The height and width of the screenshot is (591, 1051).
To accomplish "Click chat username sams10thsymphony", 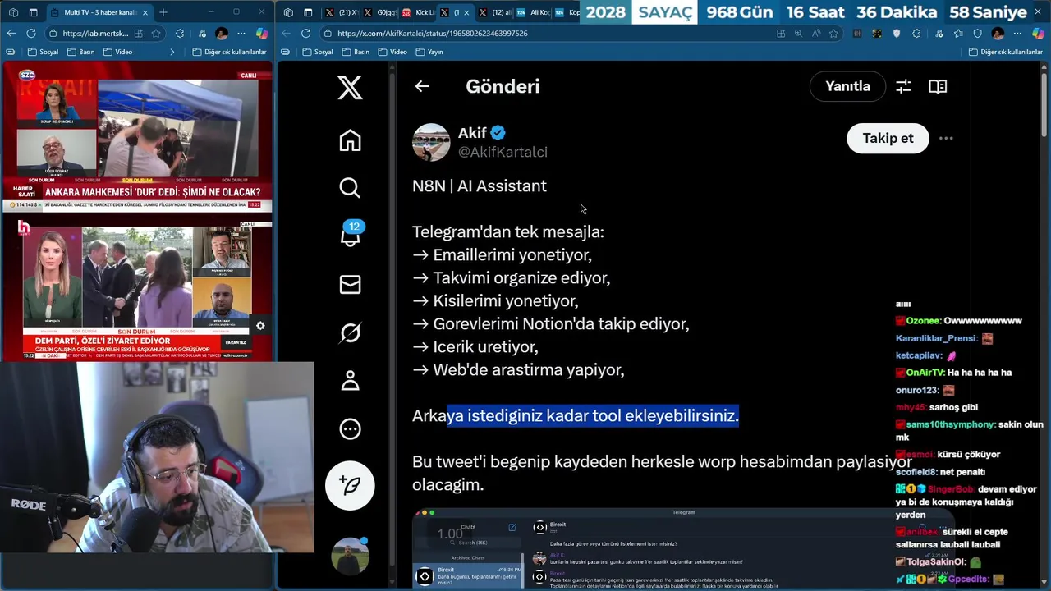I will [x=952, y=424].
